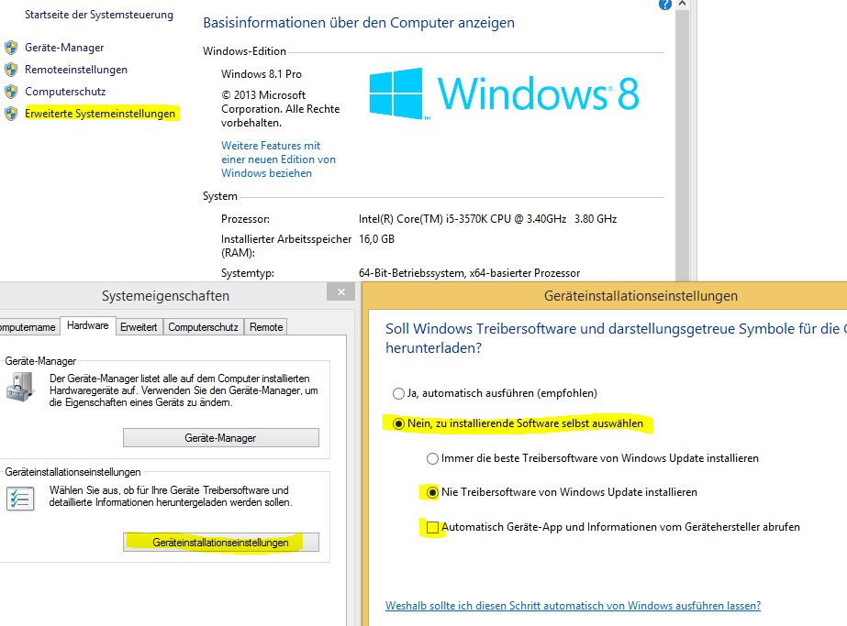The height and width of the screenshot is (626, 847).
Task: Click the Geräteinstallationseinstellungen button
Action: (x=221, y=543)
